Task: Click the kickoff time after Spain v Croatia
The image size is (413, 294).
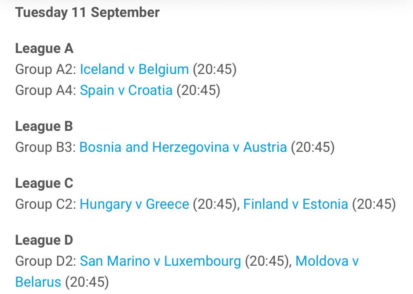Action: point(198,90)
